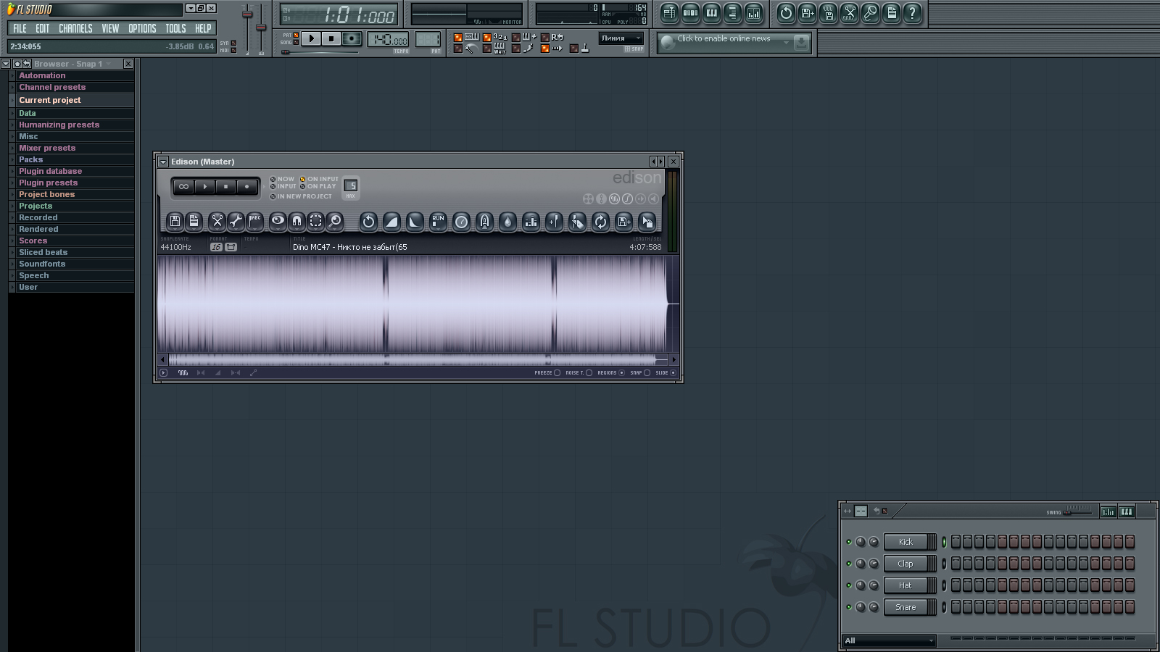
Task: Expand the Plugin database folder
Action: [71, 171]
